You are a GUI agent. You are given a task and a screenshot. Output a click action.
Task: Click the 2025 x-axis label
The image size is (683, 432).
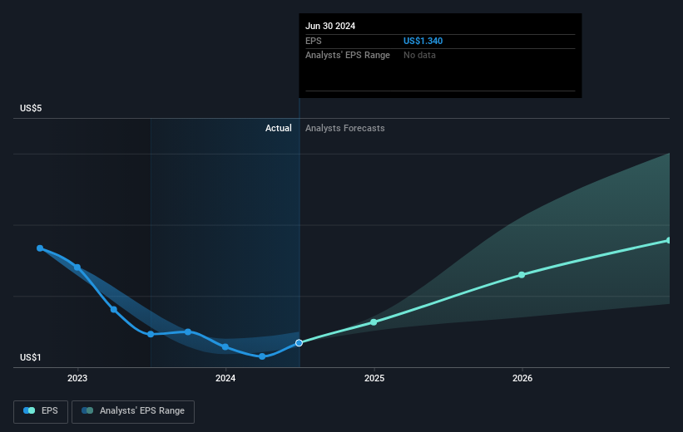coord(374,379)
